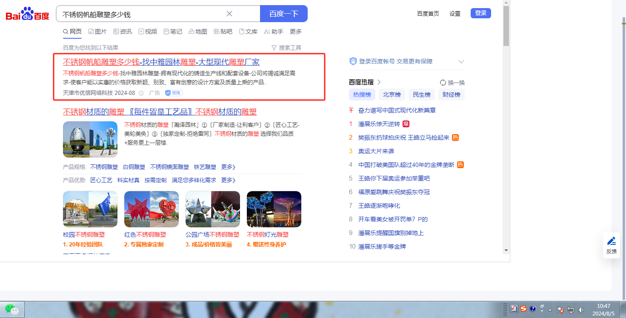Click the Baidu logo

click(x=28, y=14)
